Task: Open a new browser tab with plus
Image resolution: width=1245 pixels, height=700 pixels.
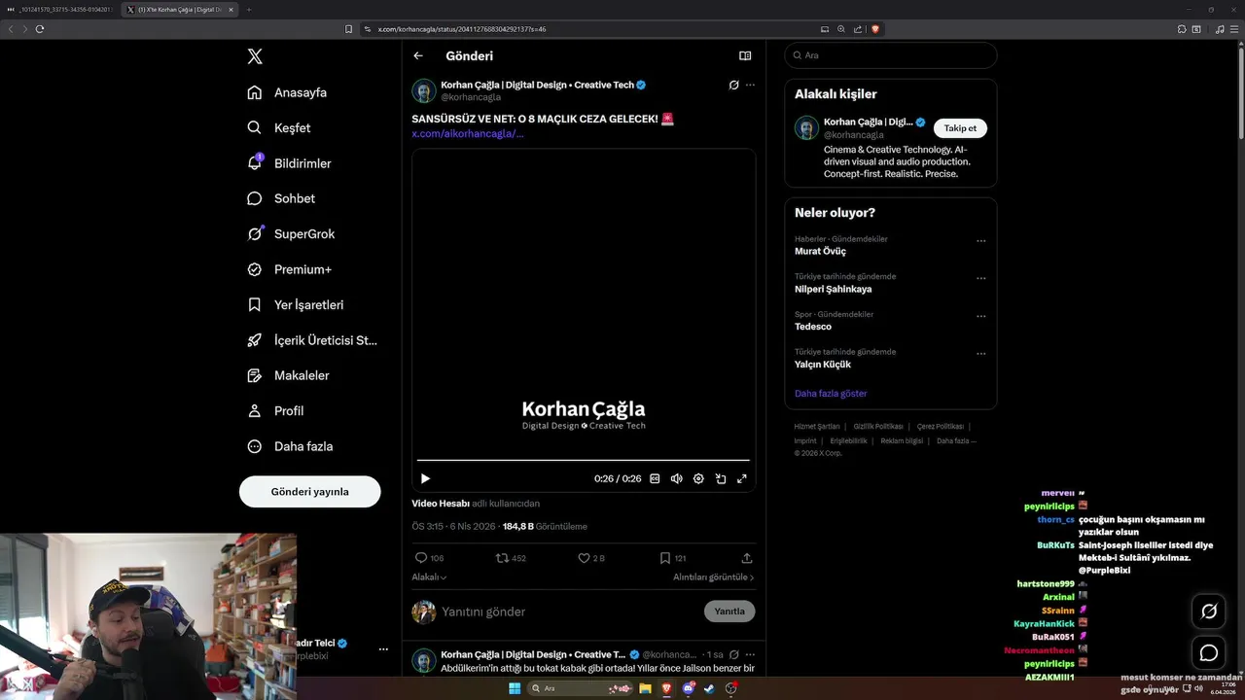Action: coord(248,10)
